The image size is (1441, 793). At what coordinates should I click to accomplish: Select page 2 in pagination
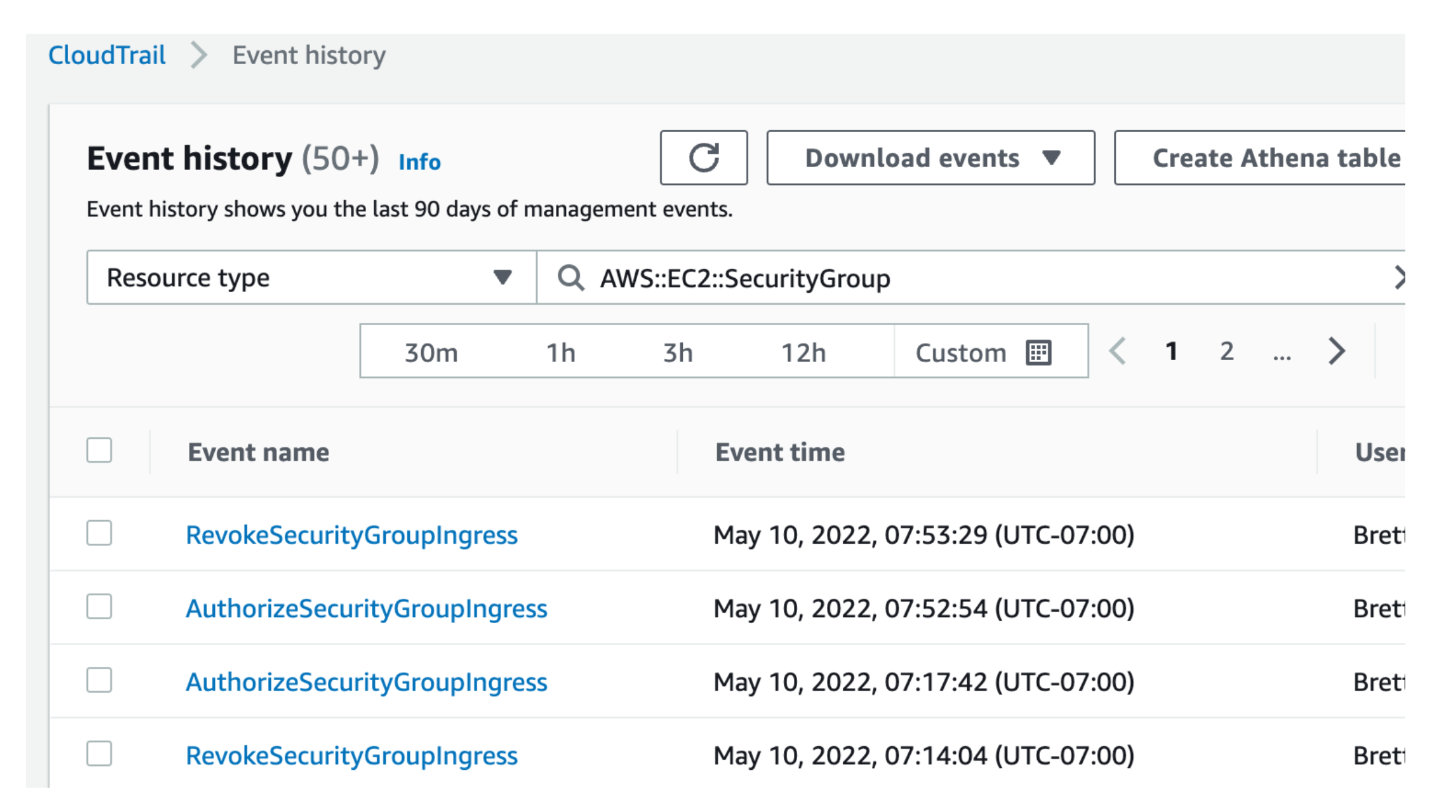point(1226,352)
